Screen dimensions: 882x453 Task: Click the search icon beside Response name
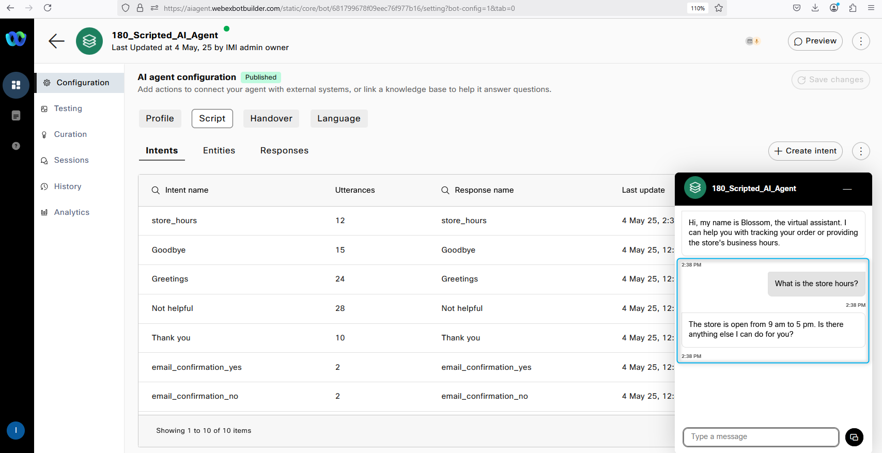[445, 190]
